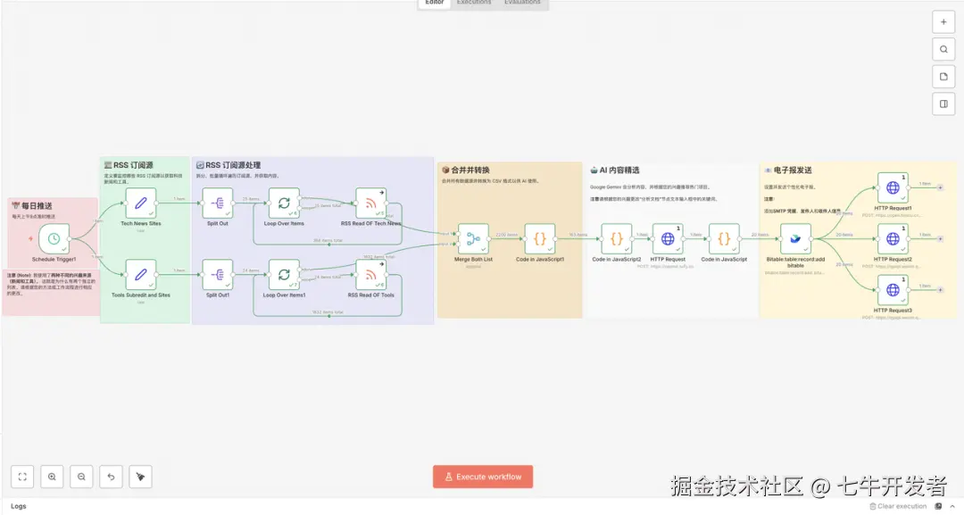Open Code in JavaScript1 node
Viewport: 964px width, 515px height.
(540, 238)
